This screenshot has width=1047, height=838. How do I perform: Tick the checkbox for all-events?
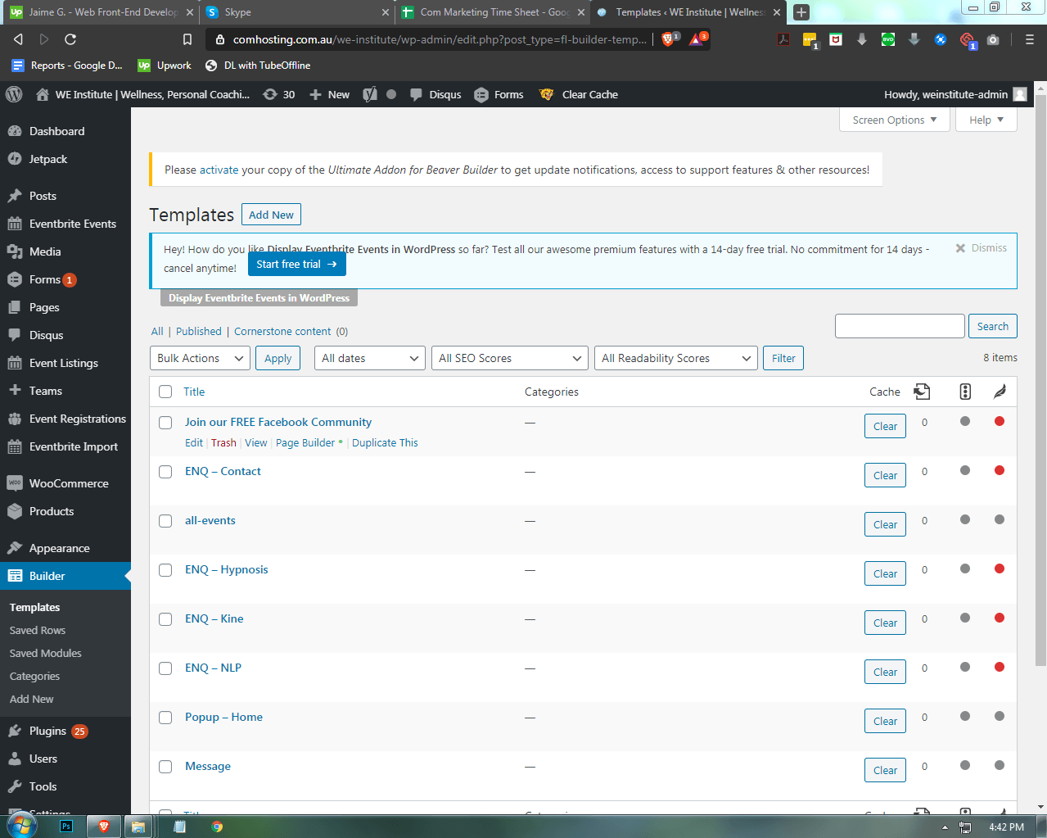(x=165, y=521)
